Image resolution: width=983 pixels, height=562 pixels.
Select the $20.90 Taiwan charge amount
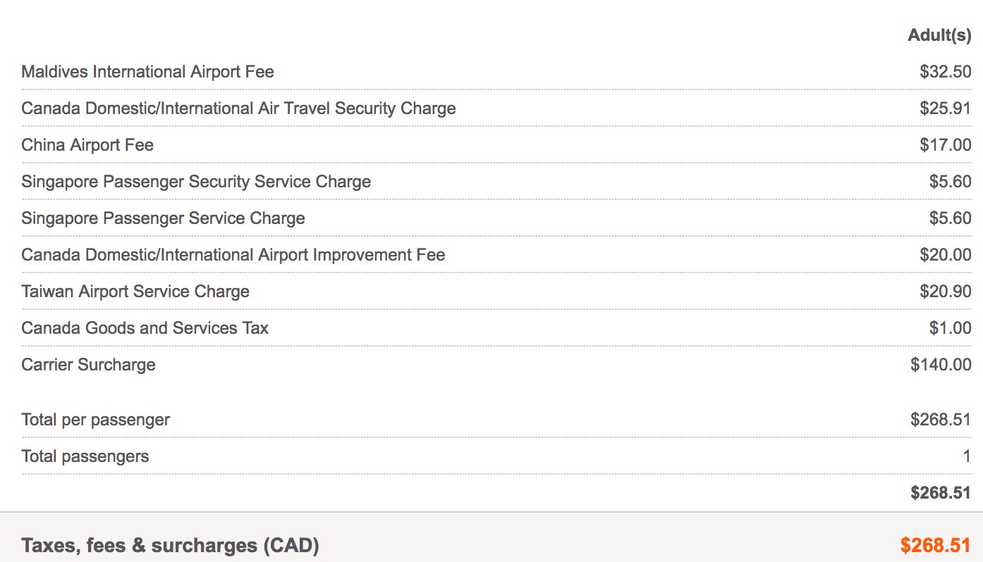pyautogui.click(x=945, y=292)
